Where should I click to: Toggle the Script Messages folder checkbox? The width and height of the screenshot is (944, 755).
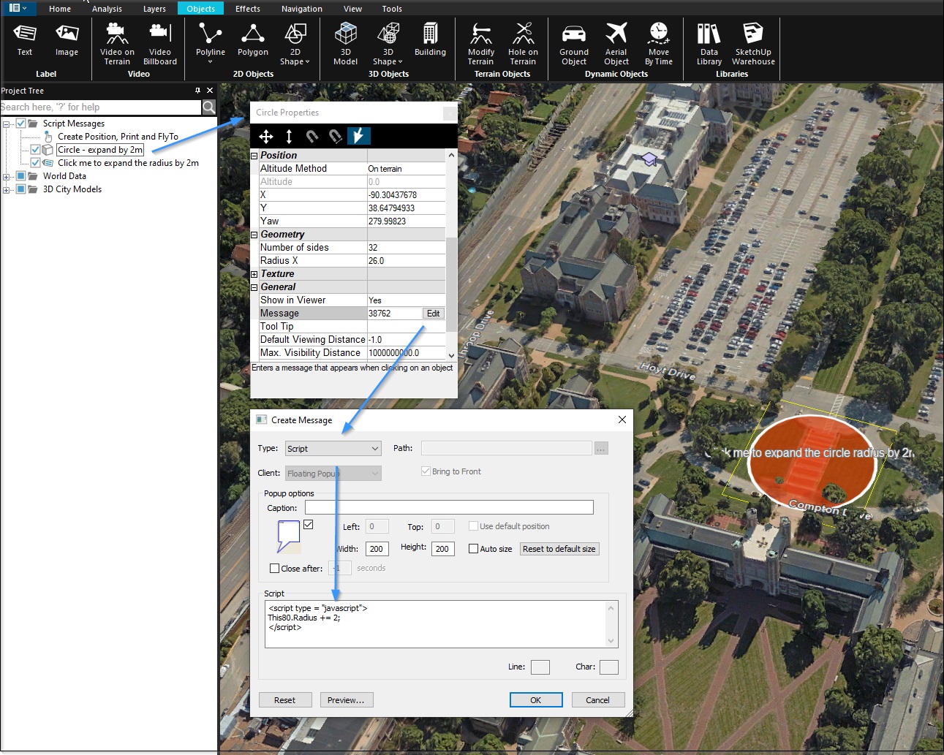tap(21, 124)
